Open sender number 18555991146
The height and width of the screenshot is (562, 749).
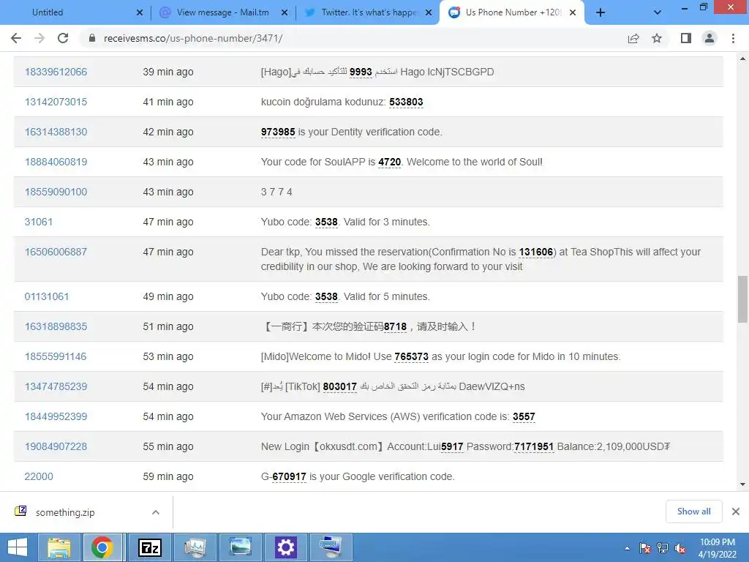(x=56, y=356)
